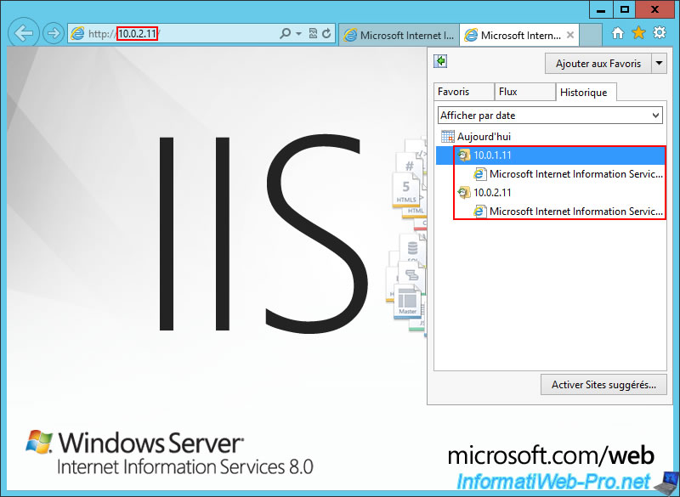Viewport: 680px width, 497px height.
Task: Expand the arrow beside Ajouter aux Favoris
Action: 660,64
